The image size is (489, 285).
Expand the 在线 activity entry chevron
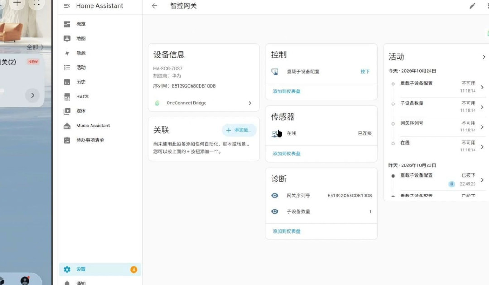(x=482, y=147)
